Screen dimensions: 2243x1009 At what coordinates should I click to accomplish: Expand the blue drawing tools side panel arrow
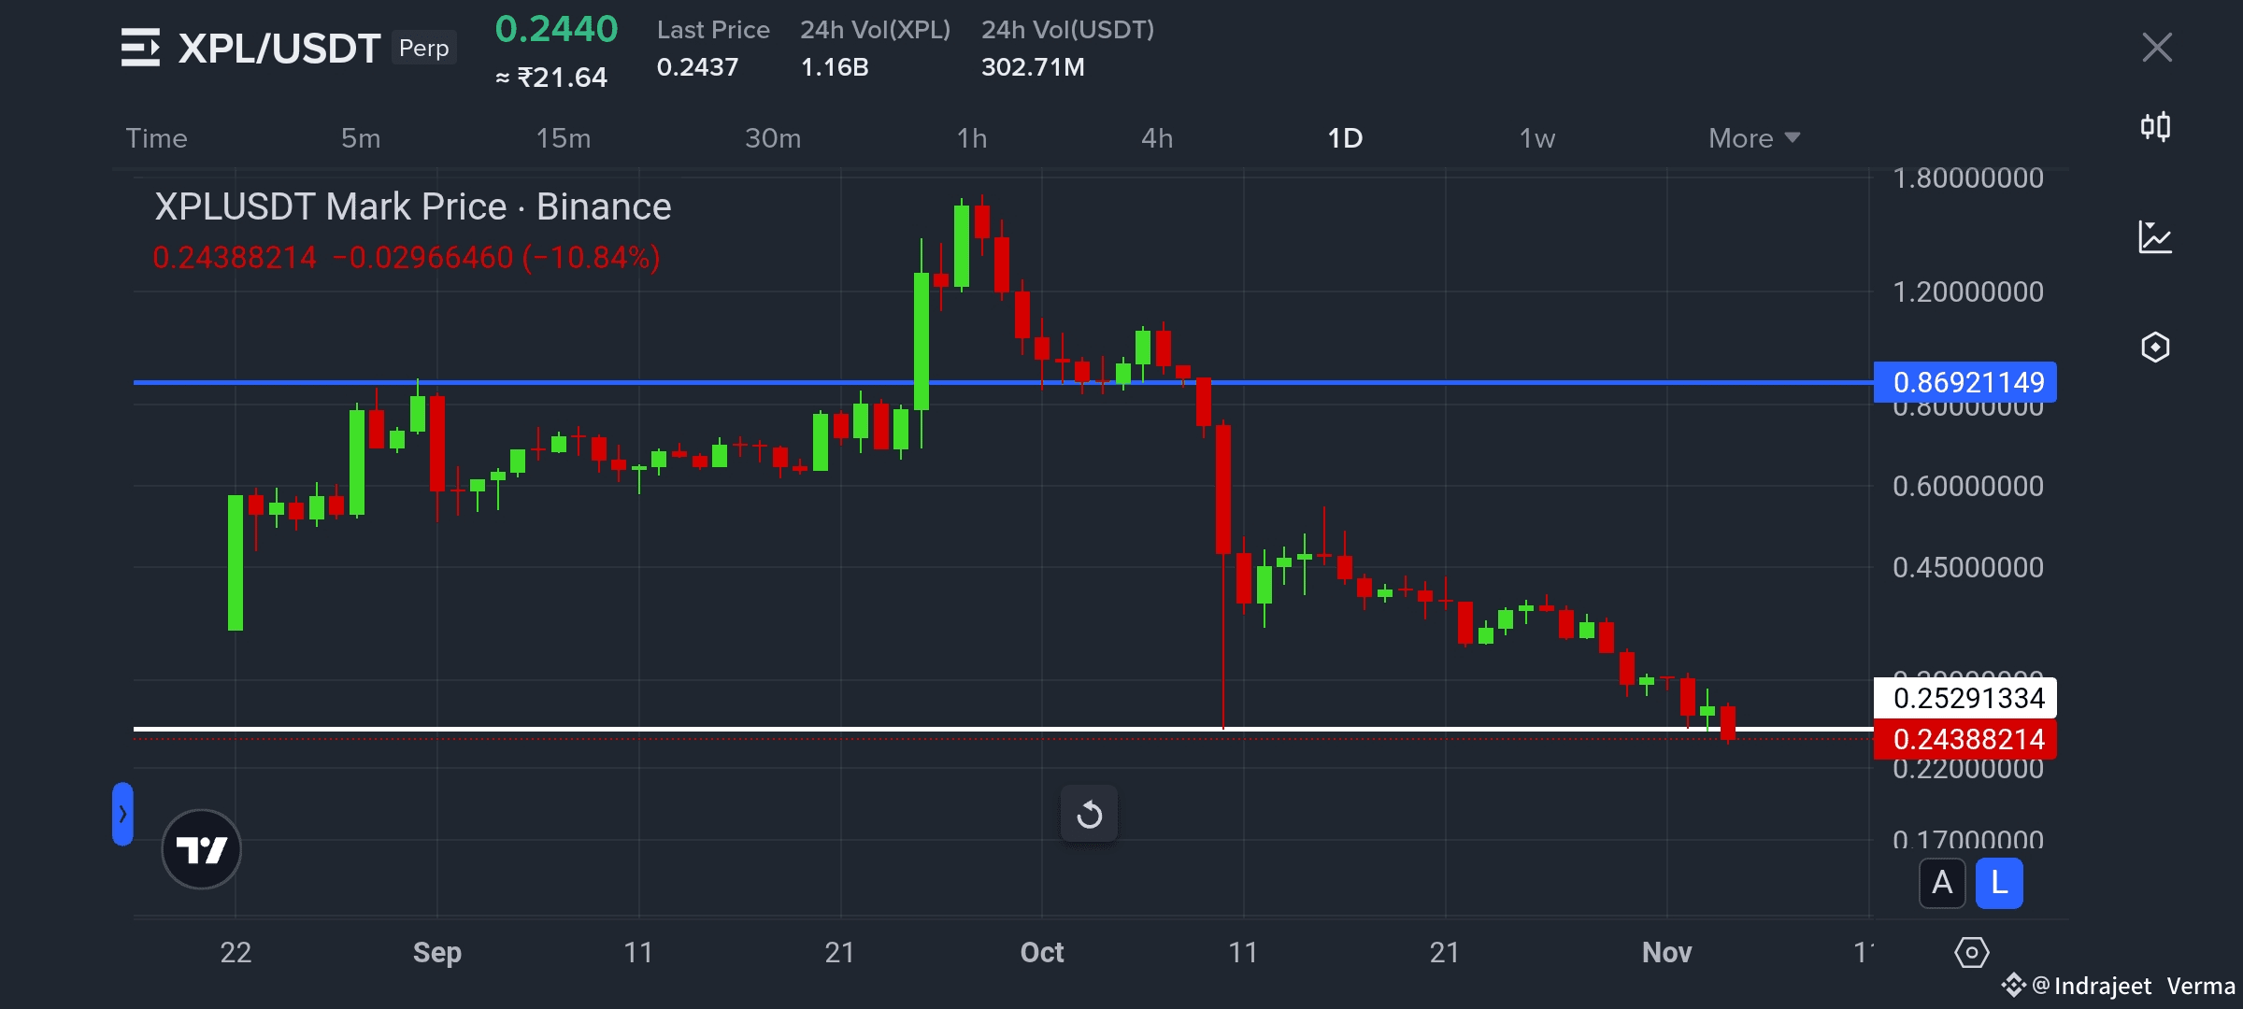[122, 814]
